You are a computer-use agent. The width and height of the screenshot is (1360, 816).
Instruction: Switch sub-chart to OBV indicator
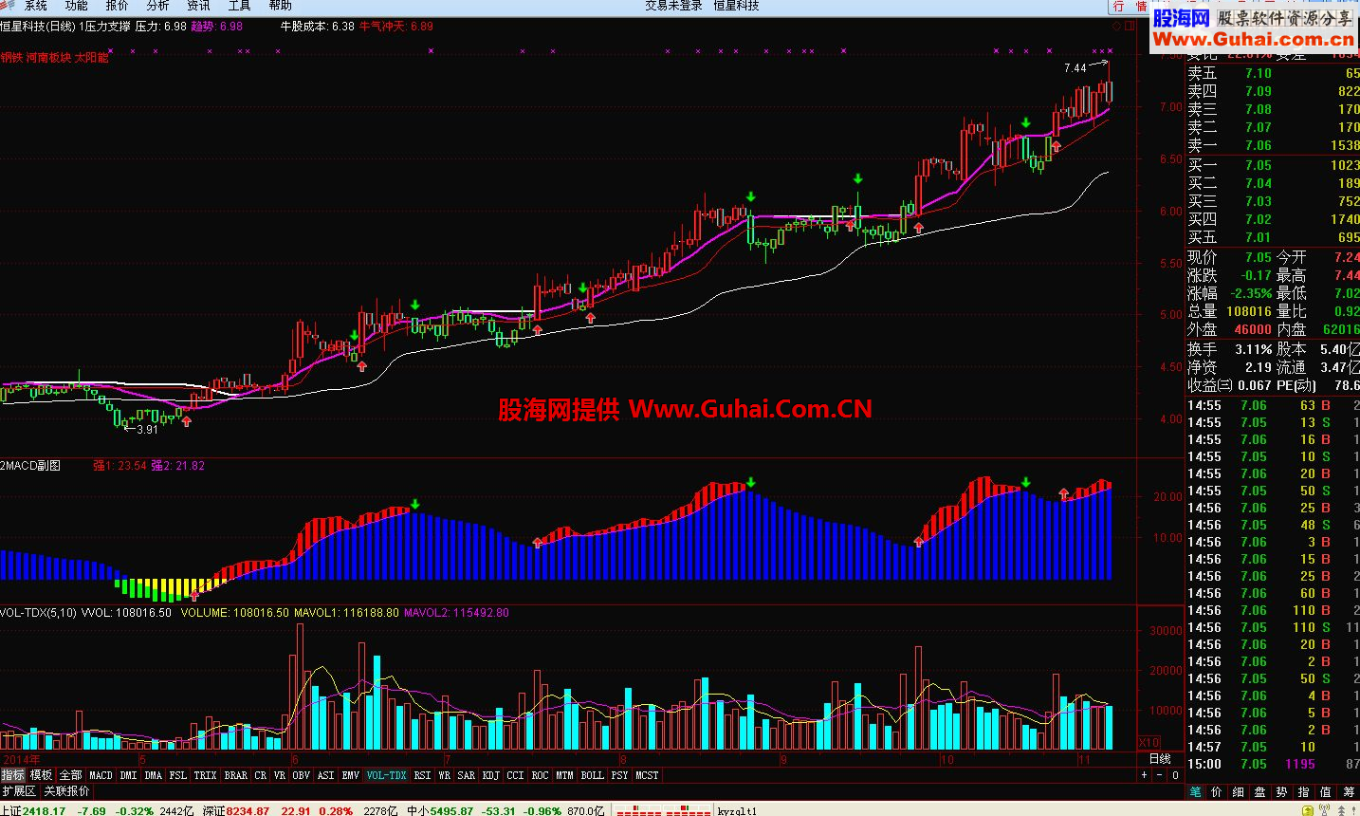[x=301, y=775]
